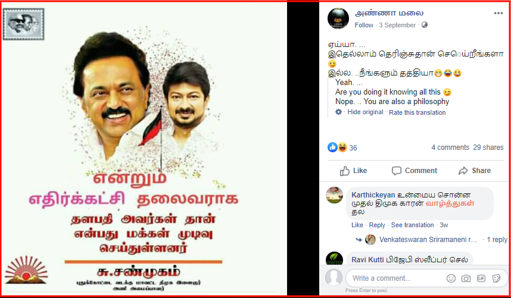This screenshot has width=511, height=298.
Task: View the 29 shares list
Action: coord(488,148)
